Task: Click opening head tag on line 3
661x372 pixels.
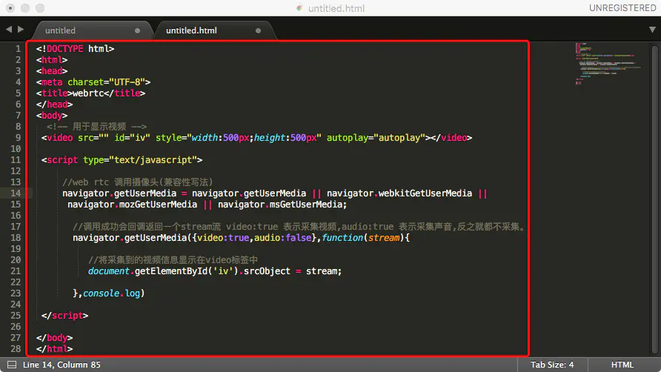Action: 52,70
